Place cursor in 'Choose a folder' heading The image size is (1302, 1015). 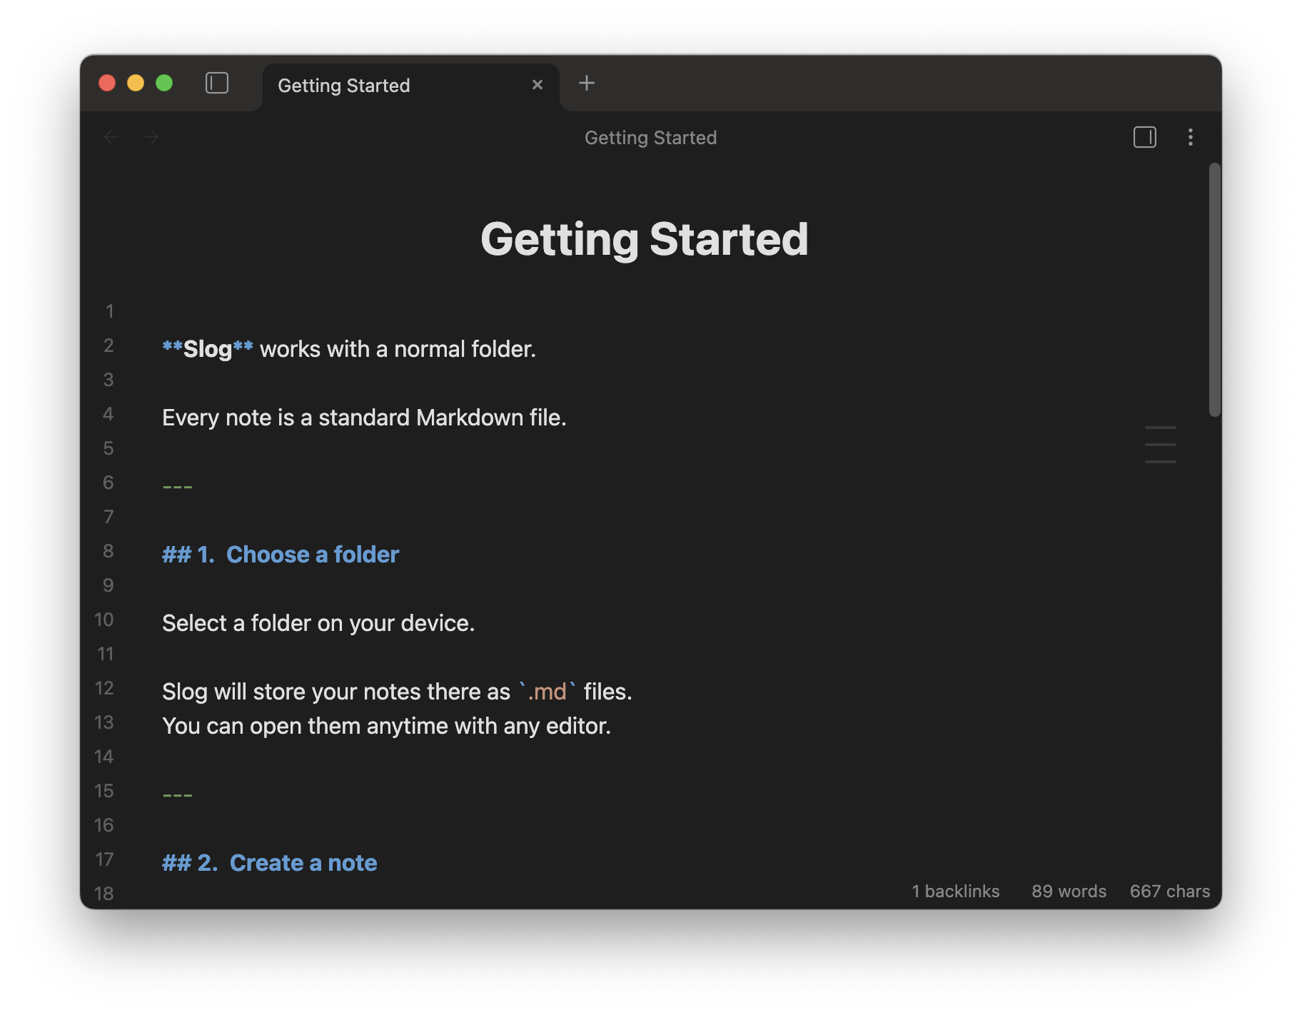[313, 555]
